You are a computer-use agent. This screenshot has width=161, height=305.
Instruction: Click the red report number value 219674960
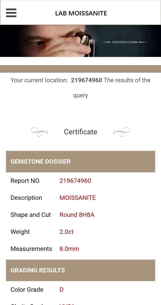click(x=75, y=181)
